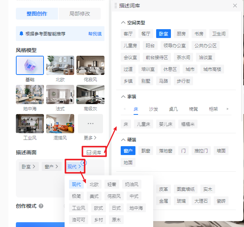Screen dimensions: 244x227
Task: Toggle the 客厅 space type tag
Action: [x=128, y=34]
